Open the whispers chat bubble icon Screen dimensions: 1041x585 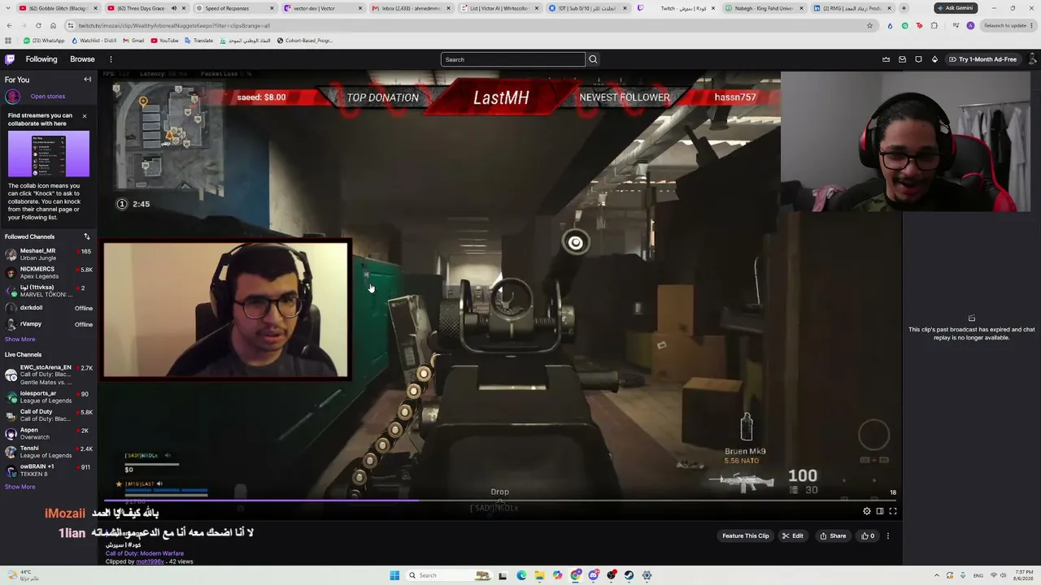[x=918, y=59]
